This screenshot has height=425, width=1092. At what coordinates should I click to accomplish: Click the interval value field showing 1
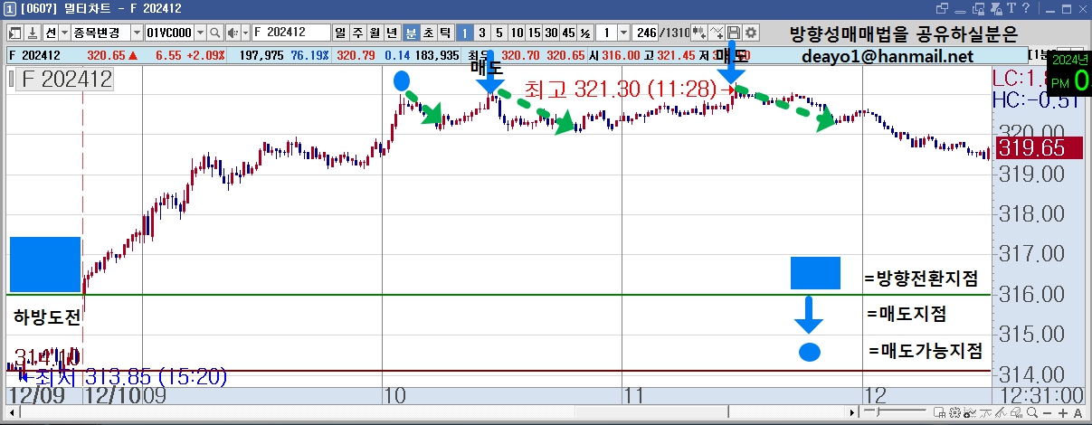(x=606, y=33)
